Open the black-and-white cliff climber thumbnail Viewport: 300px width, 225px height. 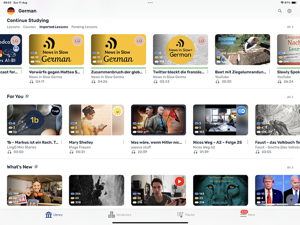[x=96, y=190]
